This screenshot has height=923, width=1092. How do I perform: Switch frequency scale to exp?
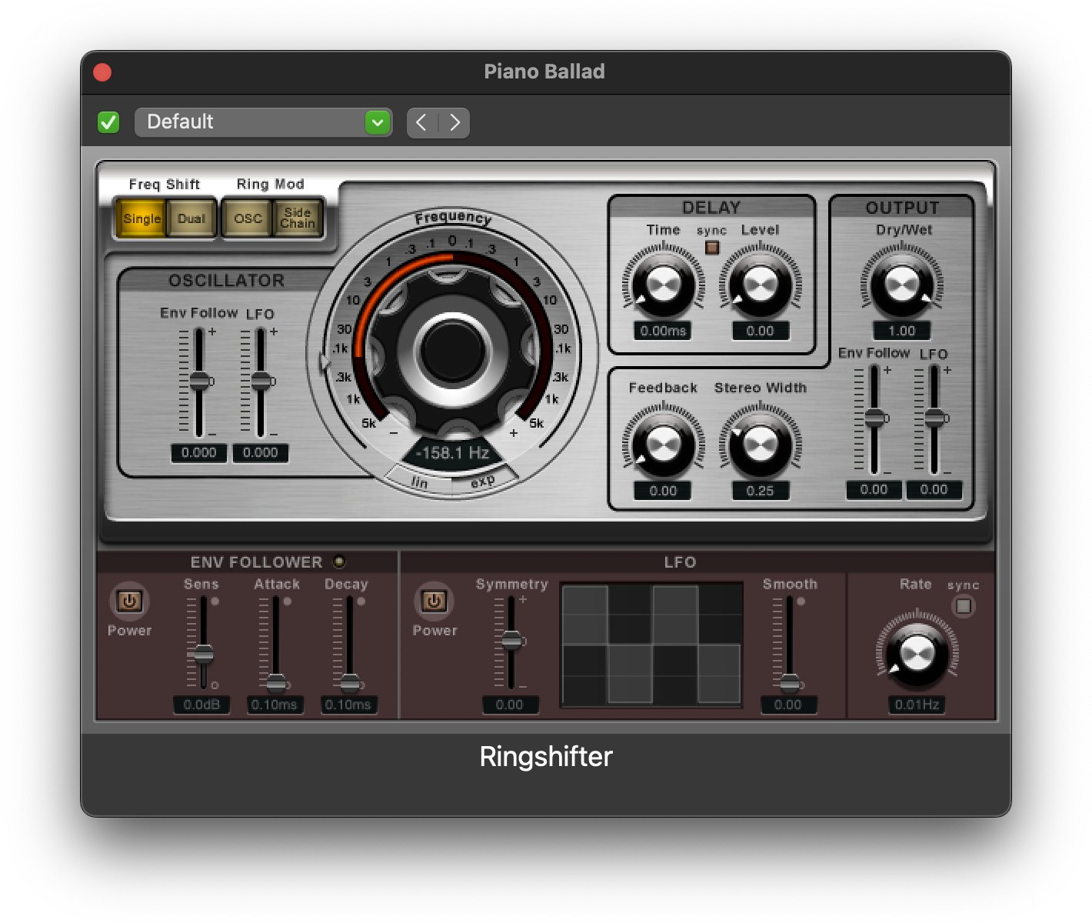[x=483, y=481]
